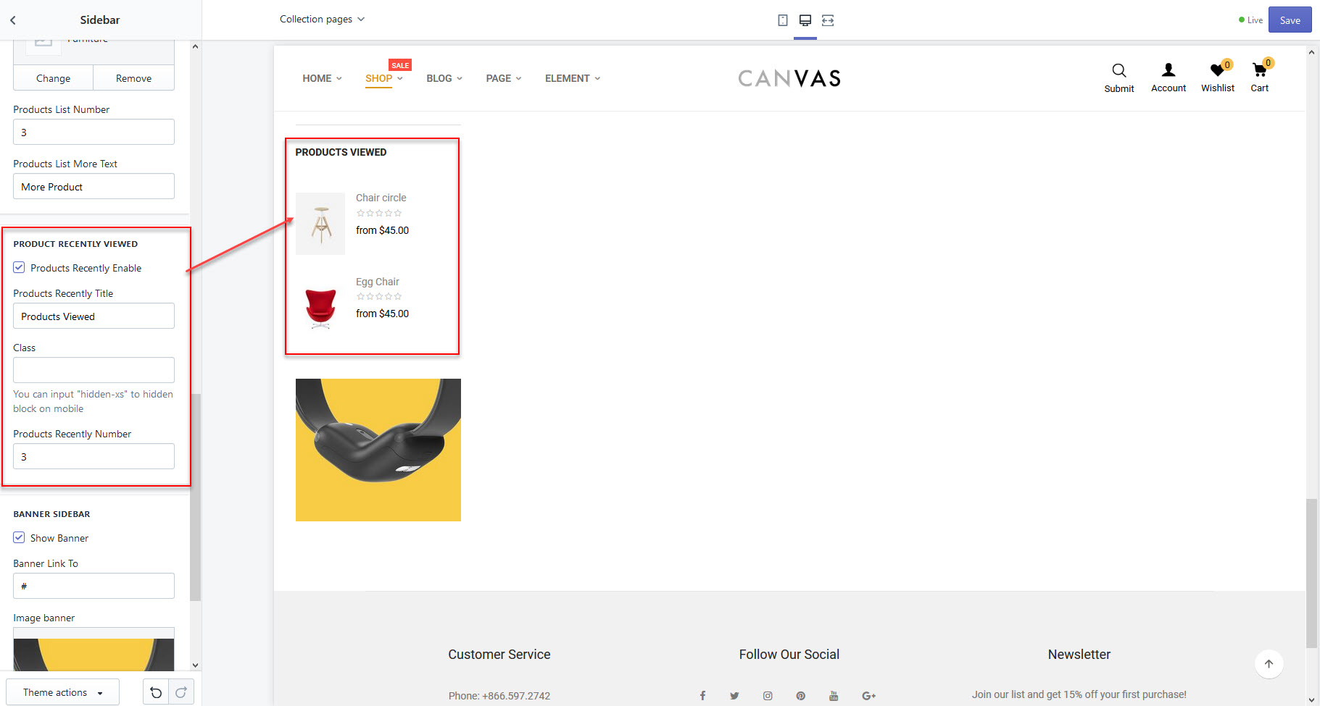Click the Products Recently Number field

pos(94,456)
